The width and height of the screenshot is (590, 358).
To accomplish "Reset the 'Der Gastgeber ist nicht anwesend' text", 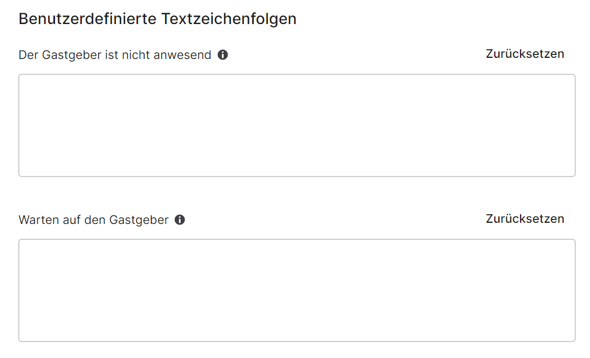I will (x=525, y=54).
